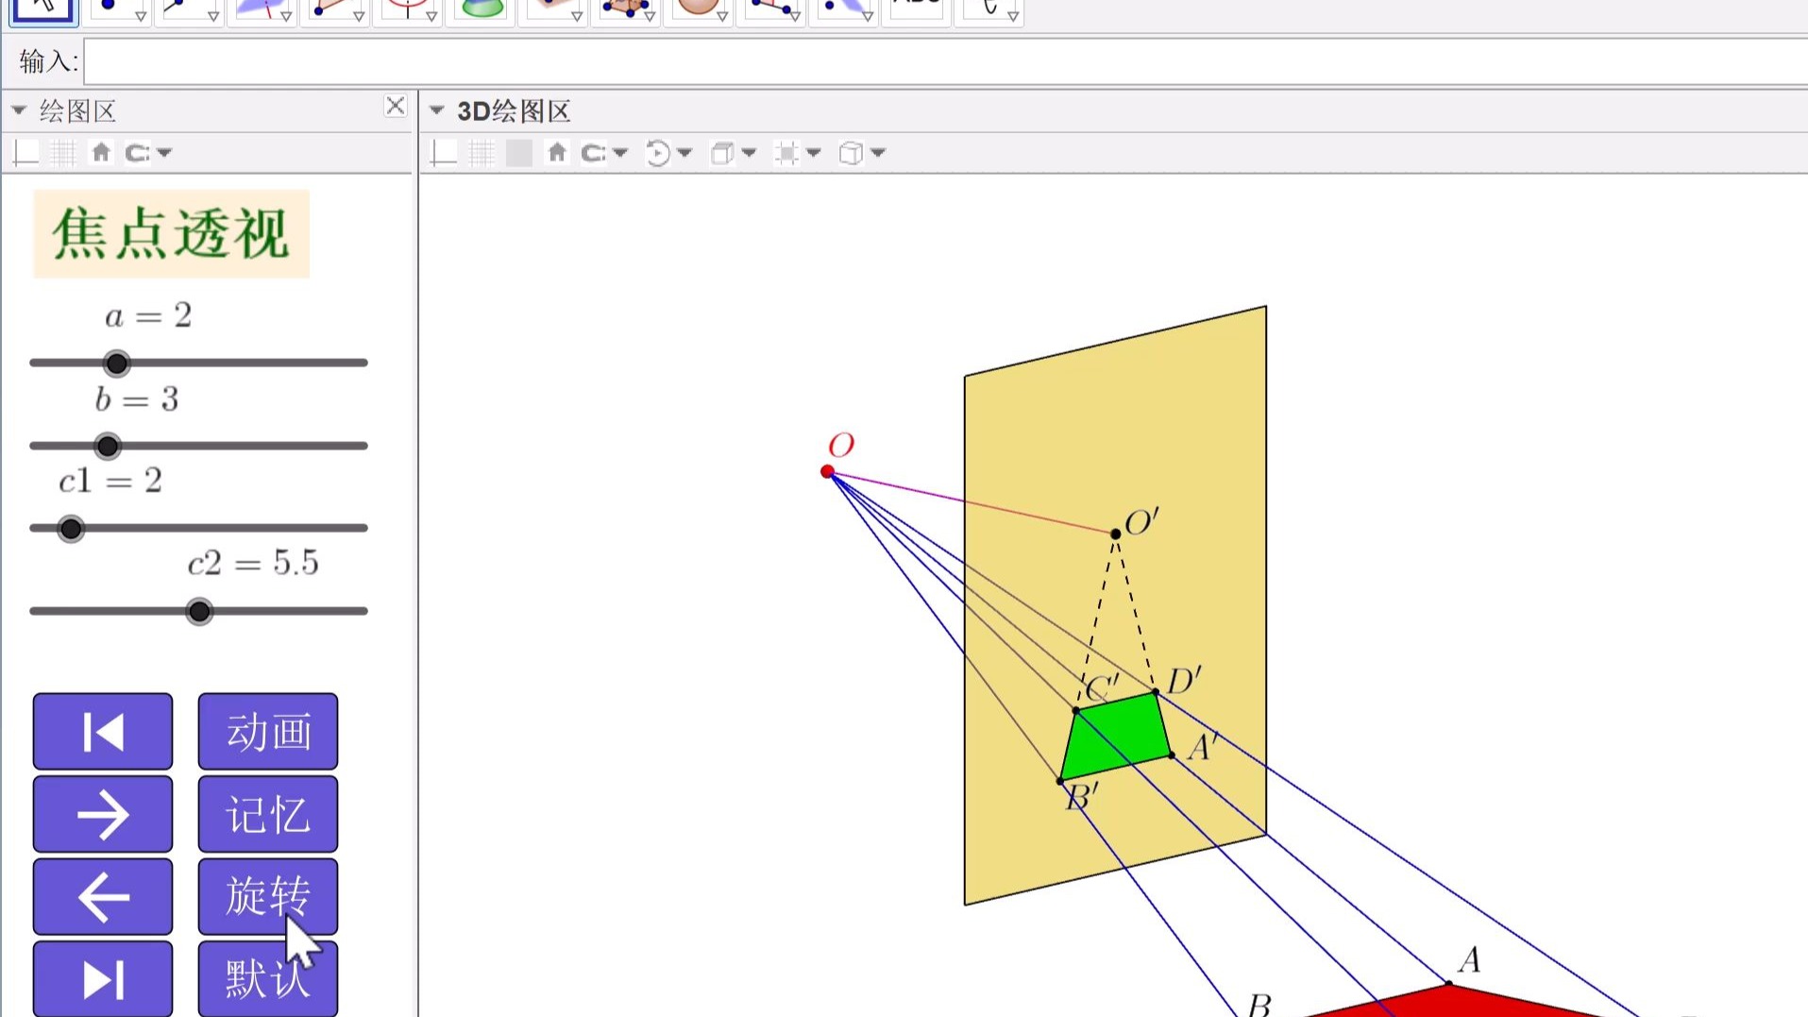Close the 绘图区 panel
Screen dimensions: 1808x1017
pos(396,106)
